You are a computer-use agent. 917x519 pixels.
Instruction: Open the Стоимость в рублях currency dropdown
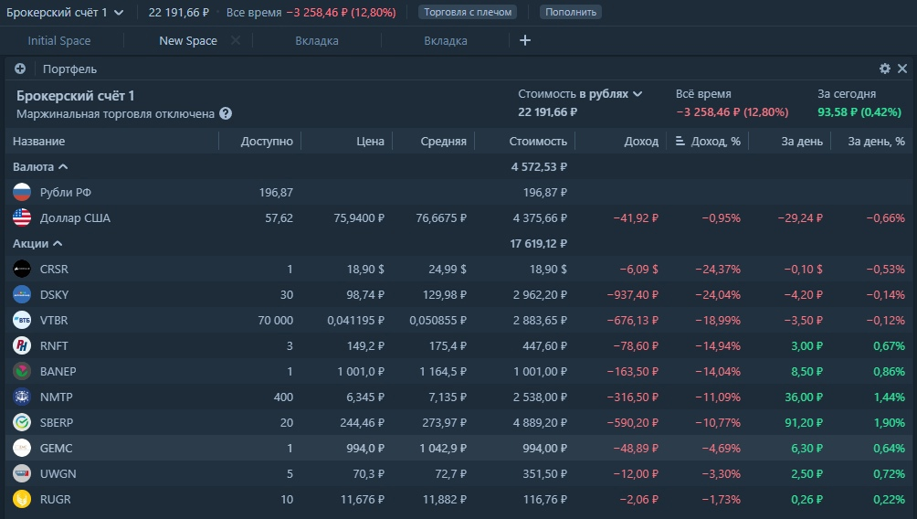click(580, 93)
